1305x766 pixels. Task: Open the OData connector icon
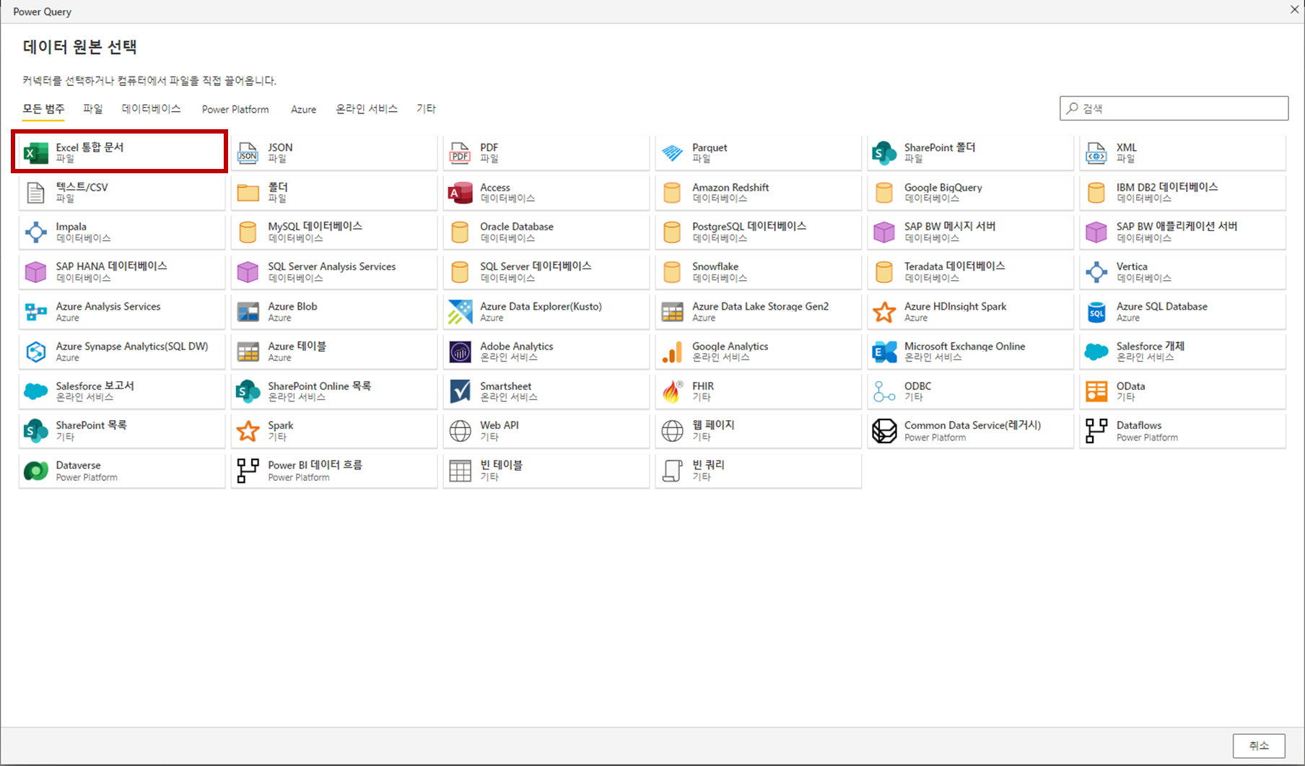(1096, 391)
